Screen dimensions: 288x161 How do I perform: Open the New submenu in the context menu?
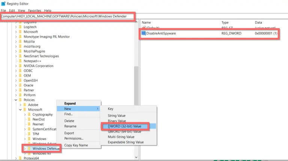79,109
